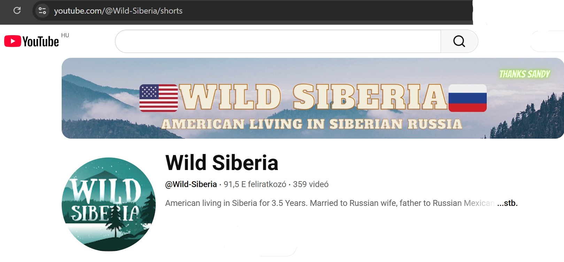Open the Wild Siberia round channel avatar

pyautogui.click(x=109, y=205)
